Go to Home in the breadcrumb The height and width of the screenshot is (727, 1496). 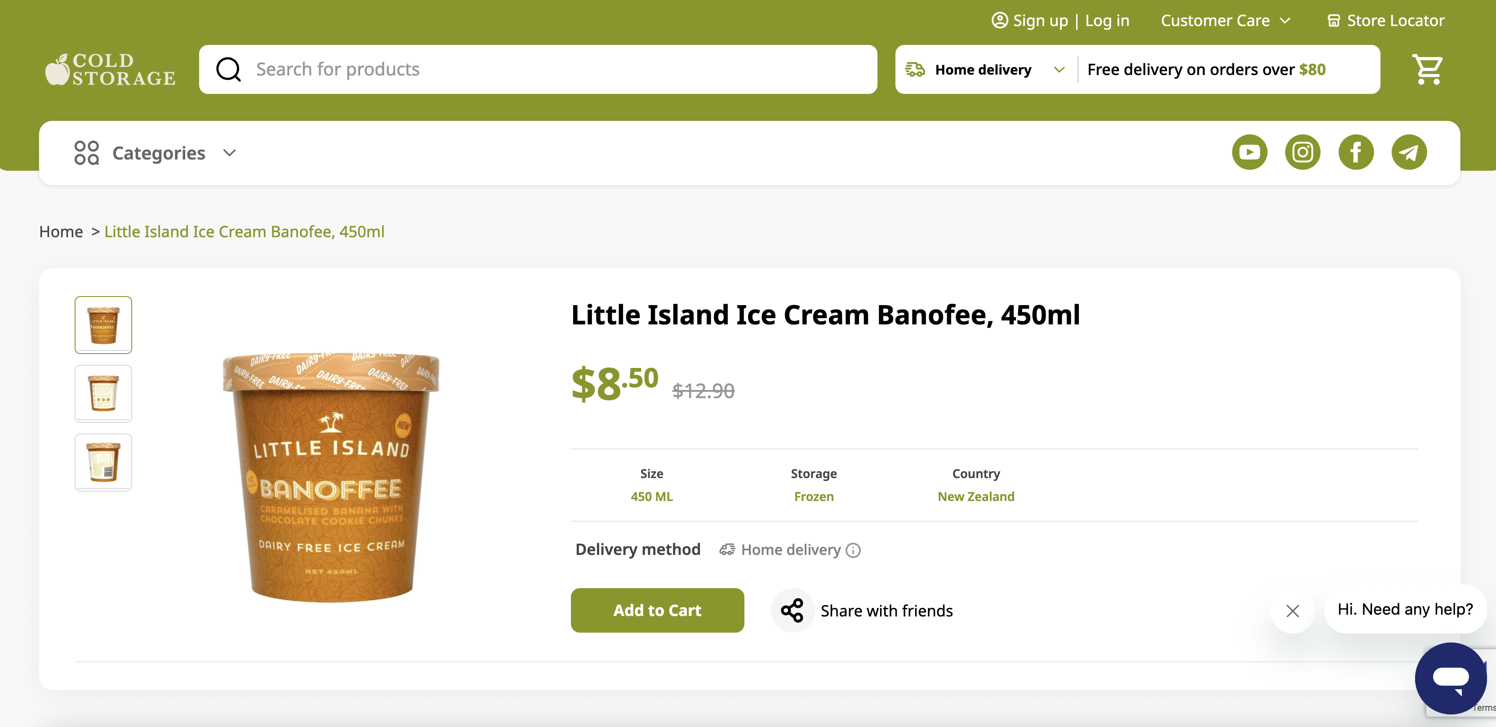(61, 232)
